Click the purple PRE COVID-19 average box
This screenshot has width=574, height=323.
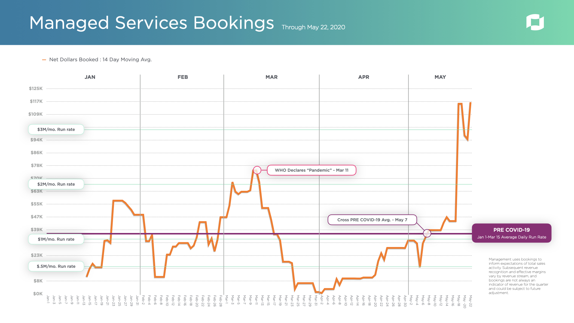coord(511,233)
